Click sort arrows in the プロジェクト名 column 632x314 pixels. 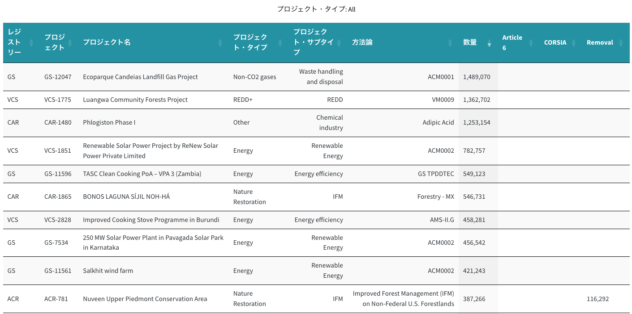pyautogui.click(x=220, y=43)
